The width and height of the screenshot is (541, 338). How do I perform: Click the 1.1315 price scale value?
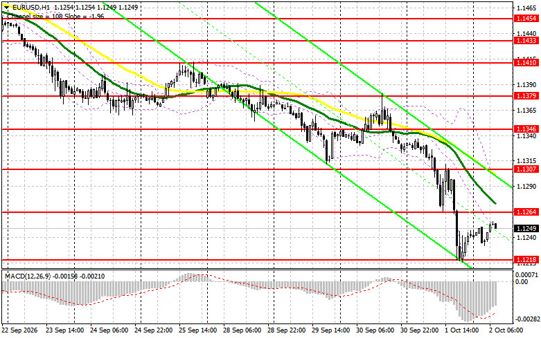(526, 161)
